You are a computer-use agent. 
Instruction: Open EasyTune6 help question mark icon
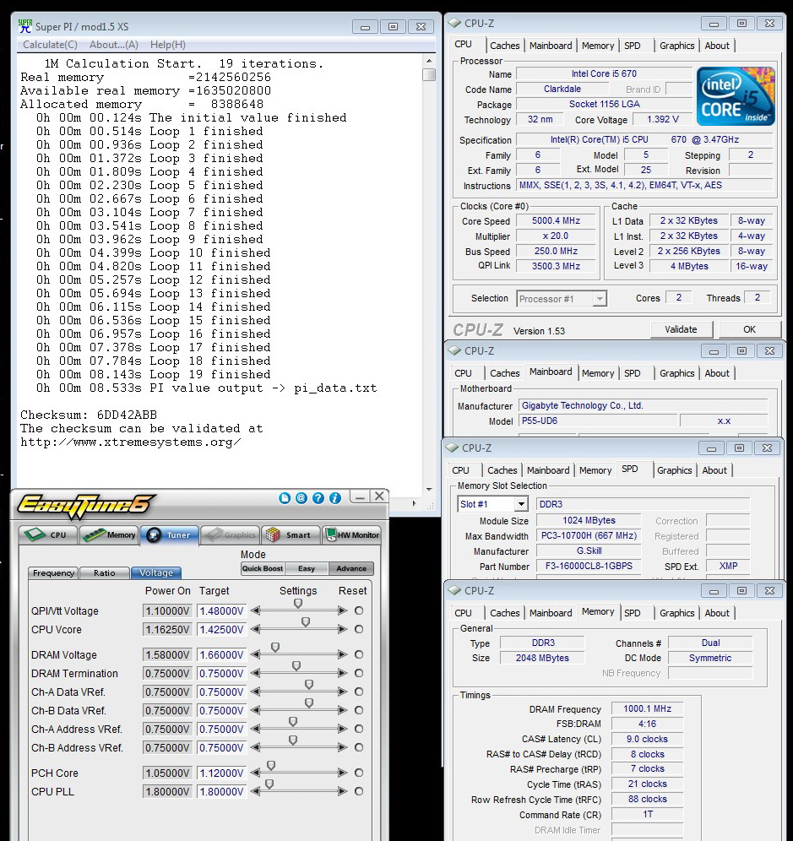pos(318,498)
